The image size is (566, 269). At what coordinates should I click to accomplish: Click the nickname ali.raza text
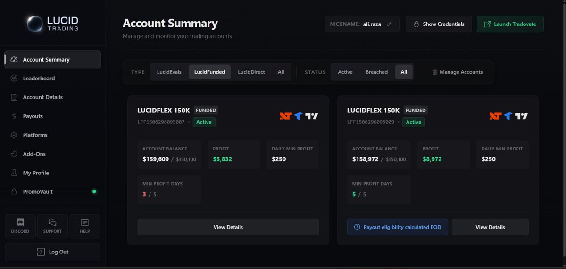[x=373, y=24]
